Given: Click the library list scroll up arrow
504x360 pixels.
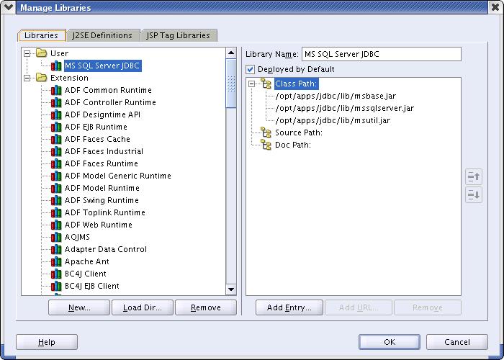Looking at the screenshot, I should (x=231, y=53).
